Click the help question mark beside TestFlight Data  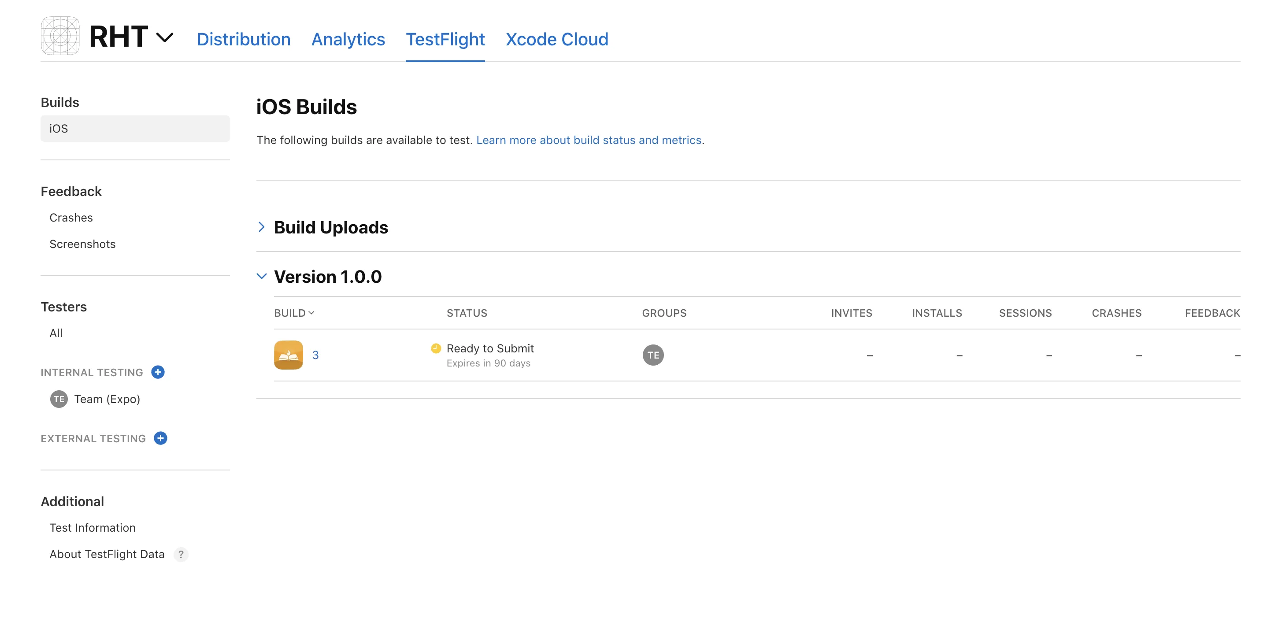[181, 554]
